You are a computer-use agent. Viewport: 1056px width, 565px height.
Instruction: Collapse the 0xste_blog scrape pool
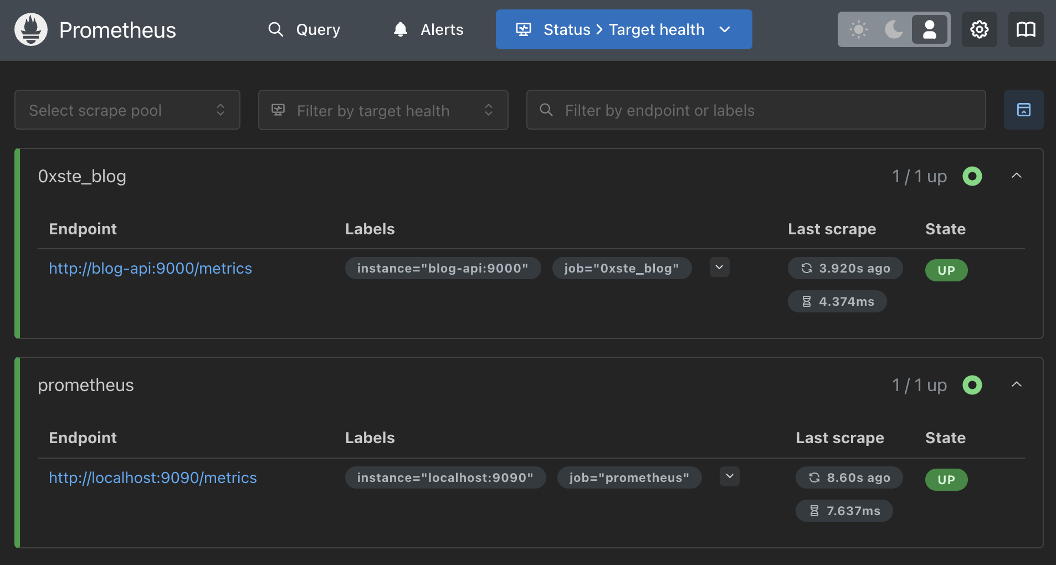point(1016,176)
